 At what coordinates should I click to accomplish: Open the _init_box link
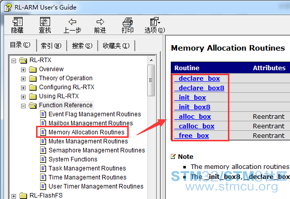point(190,98)
